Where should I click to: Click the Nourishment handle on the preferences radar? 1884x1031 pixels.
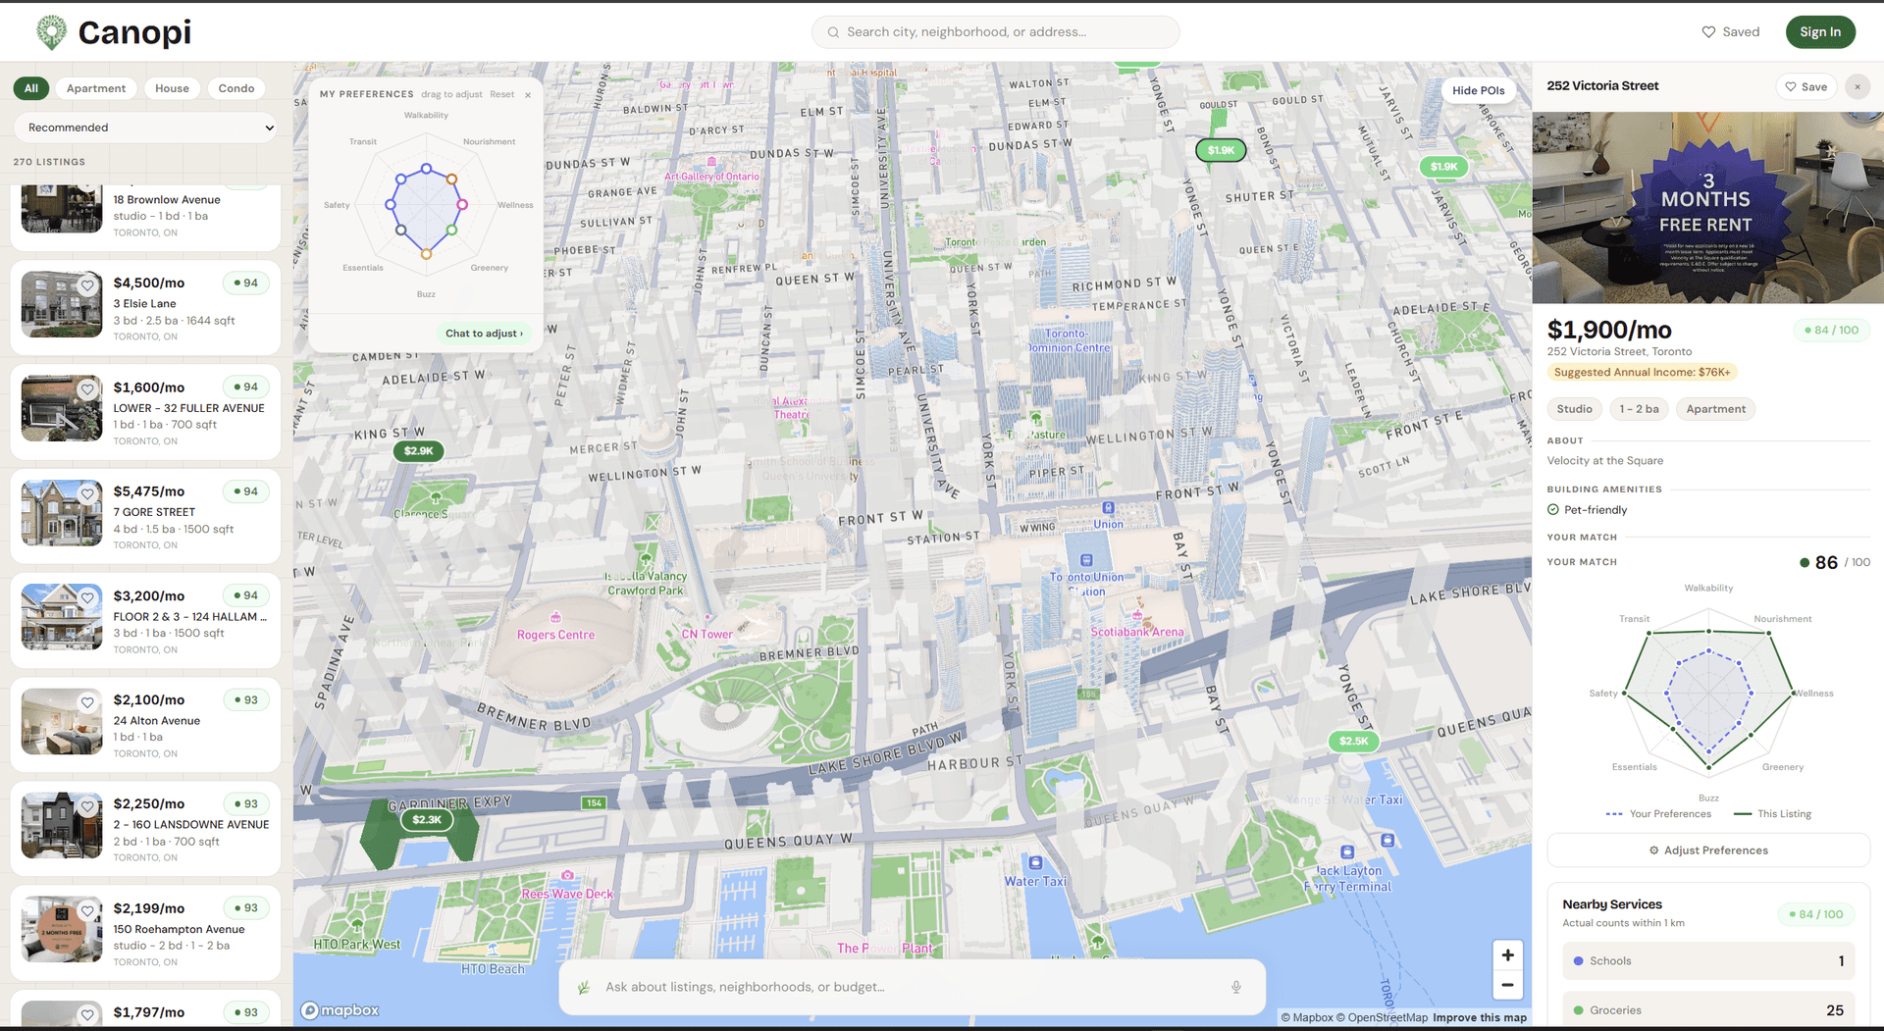452,180
